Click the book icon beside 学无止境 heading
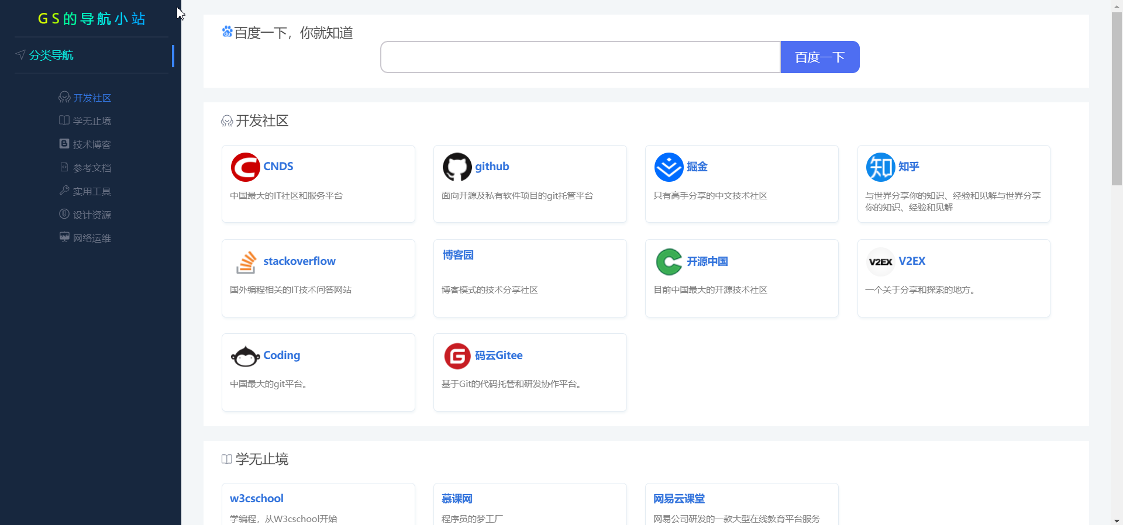 click(227, 460)
